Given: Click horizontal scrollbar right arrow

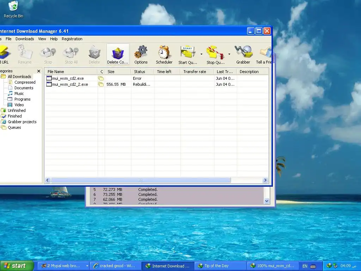Looking at the screenshot, I should click(x=265, y=180).
